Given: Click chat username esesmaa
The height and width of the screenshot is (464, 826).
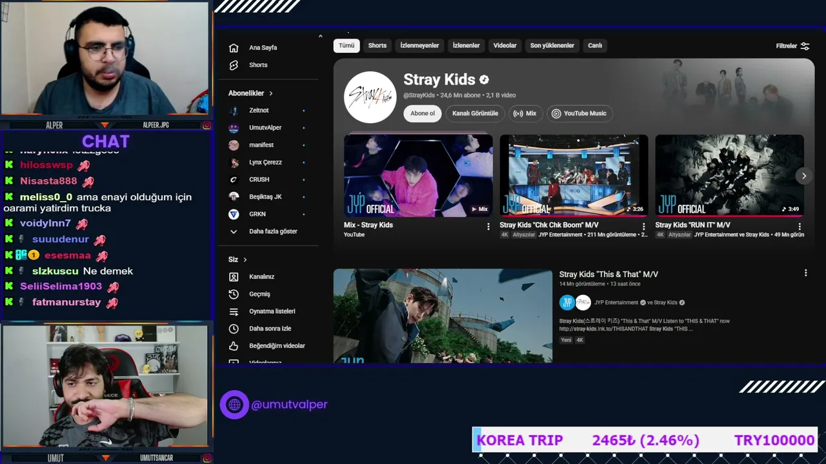Looking at the screenshot, I should 68,255.
